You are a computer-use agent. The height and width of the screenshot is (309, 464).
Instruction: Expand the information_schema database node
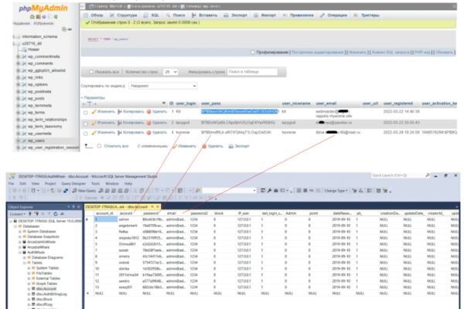click(x=15, y=36)
